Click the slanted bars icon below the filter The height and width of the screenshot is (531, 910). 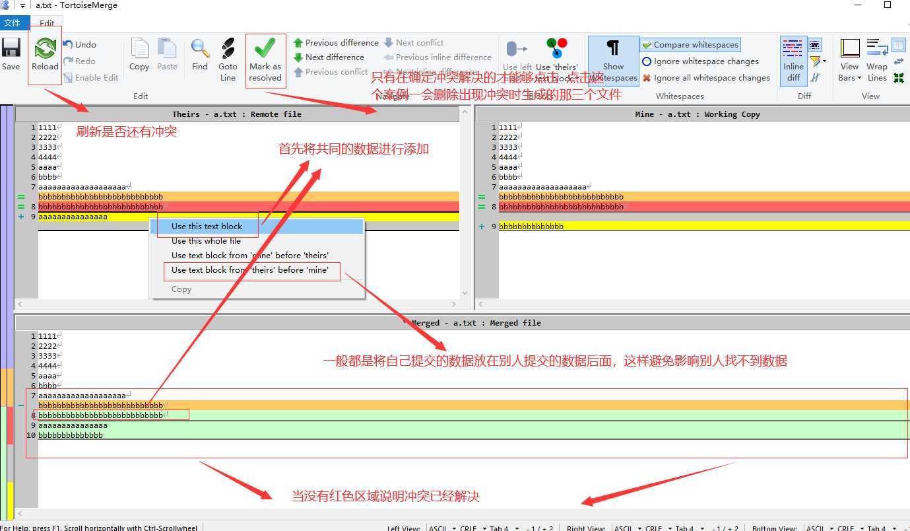815,77
